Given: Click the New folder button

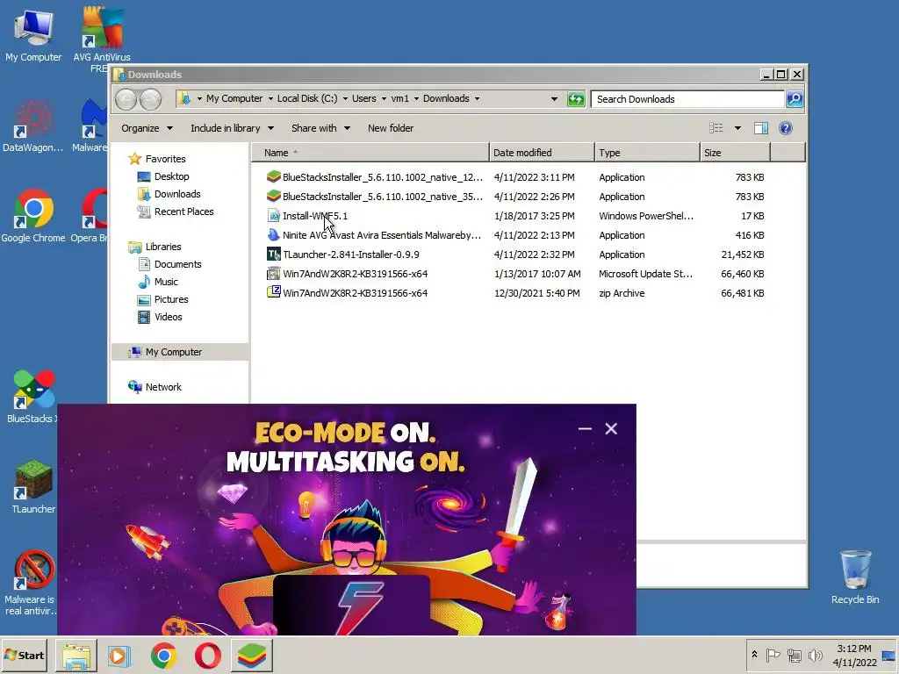Looking at the screenshot, I should (391, 128).
